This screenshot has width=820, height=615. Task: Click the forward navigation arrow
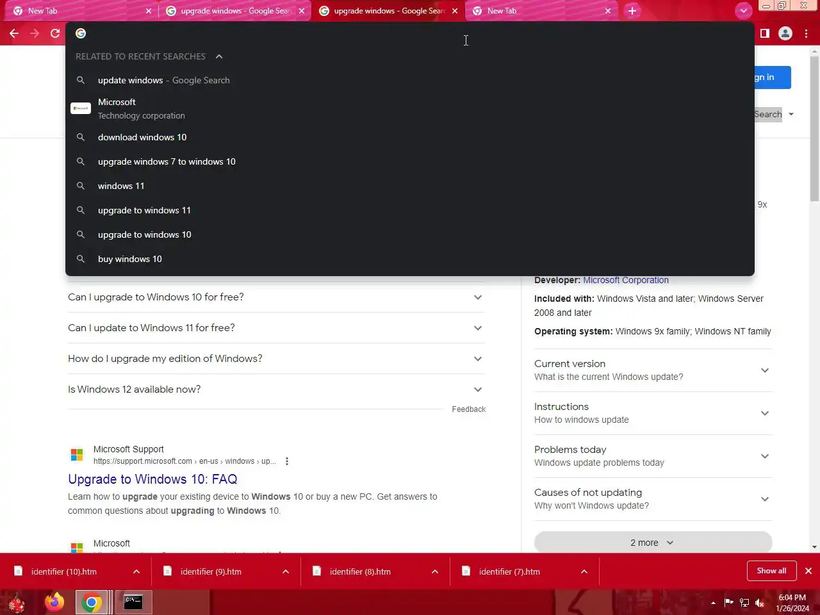pyautogui.click(x=35, y=33)
